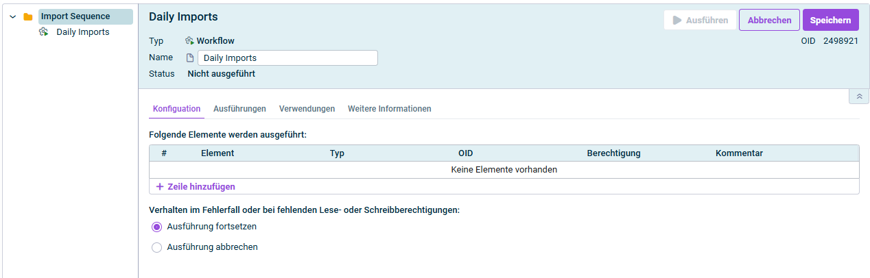This screenshot has height=278, width=870.
Task: Click the workflow icon beside Daily Imports in tree
Action: [x=44, y=32]
